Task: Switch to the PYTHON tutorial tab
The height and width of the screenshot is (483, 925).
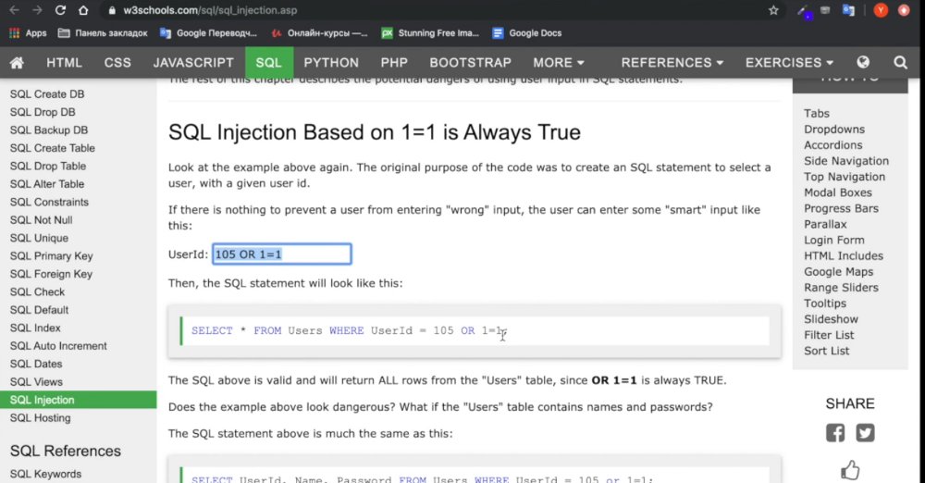Action: tap(331, 63)
